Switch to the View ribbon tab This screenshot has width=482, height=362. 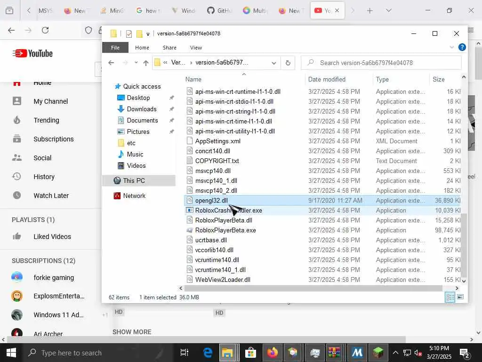click(x=196, y=48)
